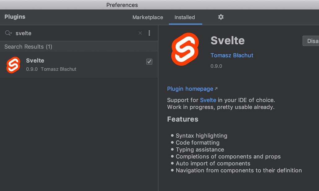Open the Tomasz Błachut author link in the details pane
319x191 pixels.
coord(232,55)
